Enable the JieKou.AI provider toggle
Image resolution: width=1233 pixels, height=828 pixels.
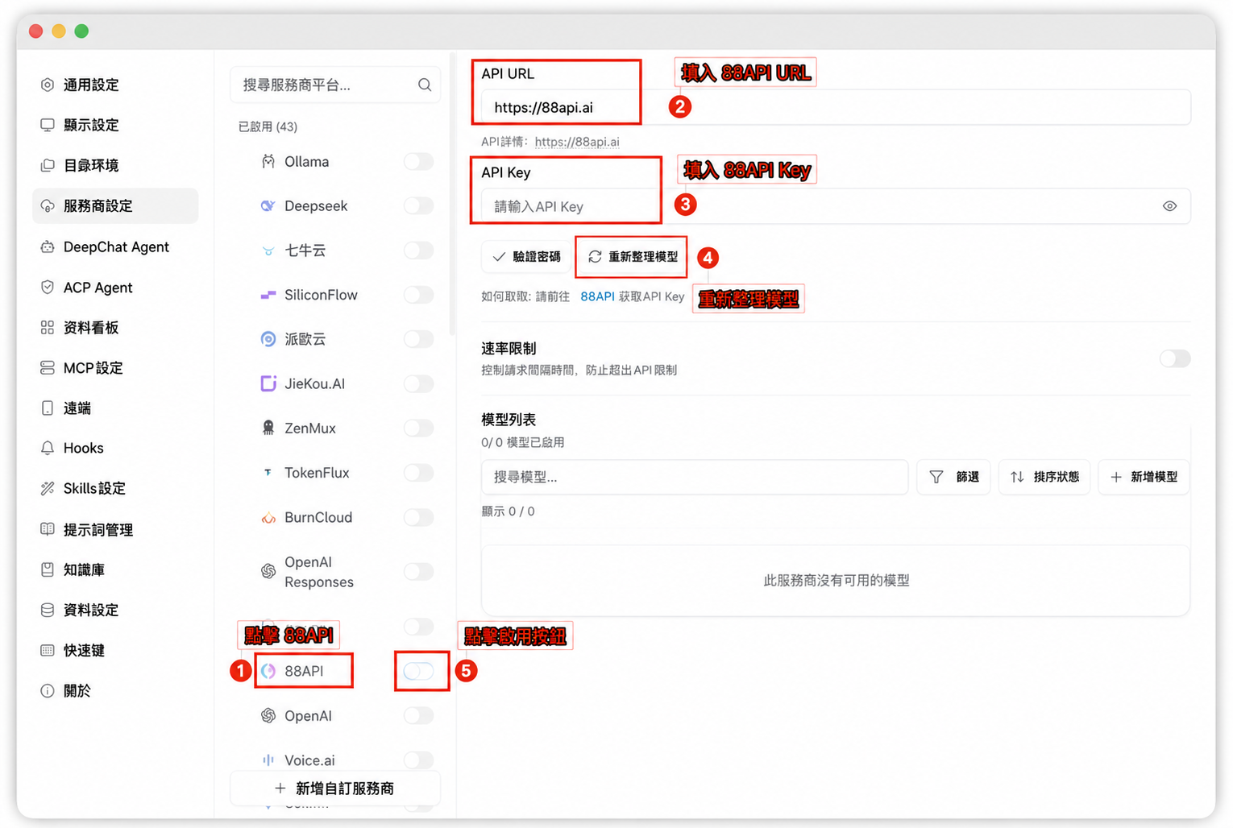[419, 383]
